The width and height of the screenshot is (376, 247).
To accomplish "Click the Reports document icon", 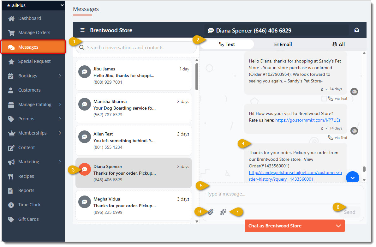I will 10,191.
